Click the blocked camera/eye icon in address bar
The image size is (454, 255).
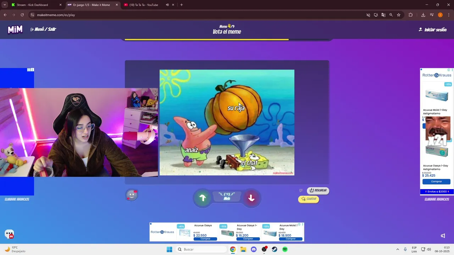(368, 15)
